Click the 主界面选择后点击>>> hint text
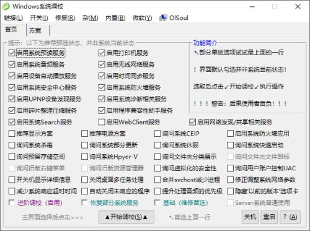The image size is (310, 231). pos(53,217)
